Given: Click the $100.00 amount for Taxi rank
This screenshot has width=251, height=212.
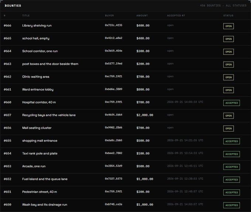Looking at the screenshot, I should [x=143, y=153].
